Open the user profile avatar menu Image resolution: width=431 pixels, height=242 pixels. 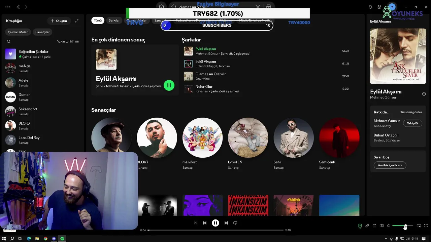392,7
